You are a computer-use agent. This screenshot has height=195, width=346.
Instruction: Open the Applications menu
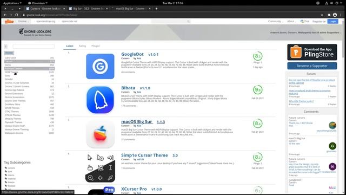click(x=12, y=3)
